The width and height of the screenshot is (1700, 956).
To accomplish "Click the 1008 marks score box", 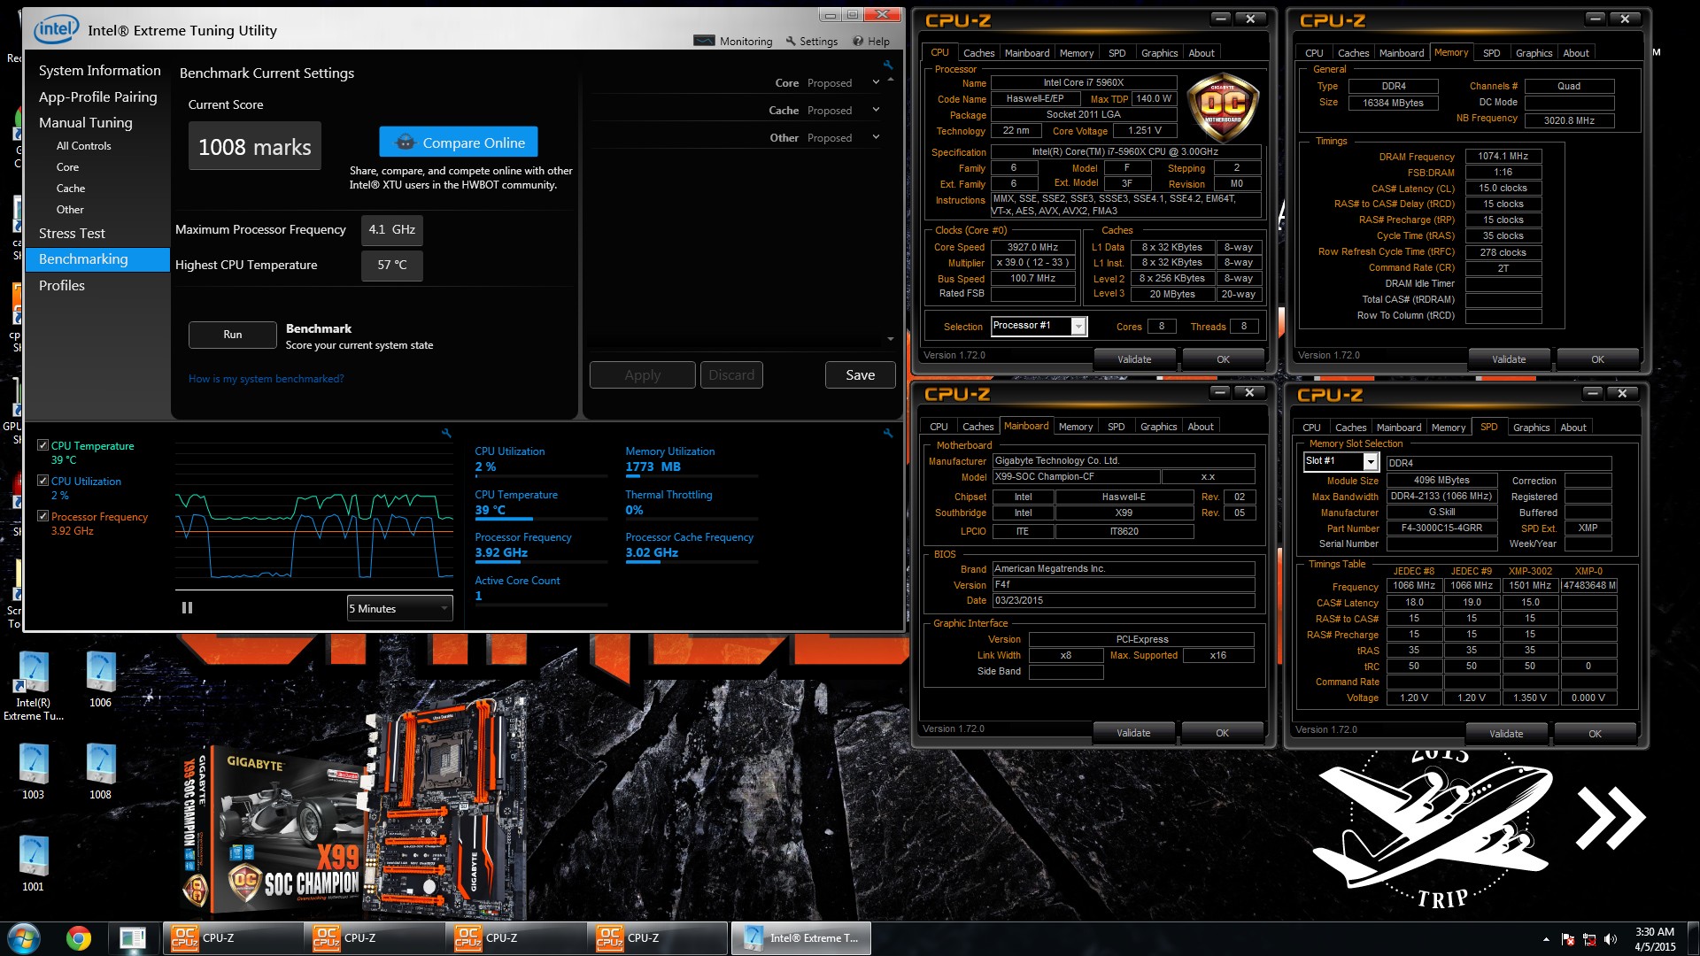I will coord(255,146).
